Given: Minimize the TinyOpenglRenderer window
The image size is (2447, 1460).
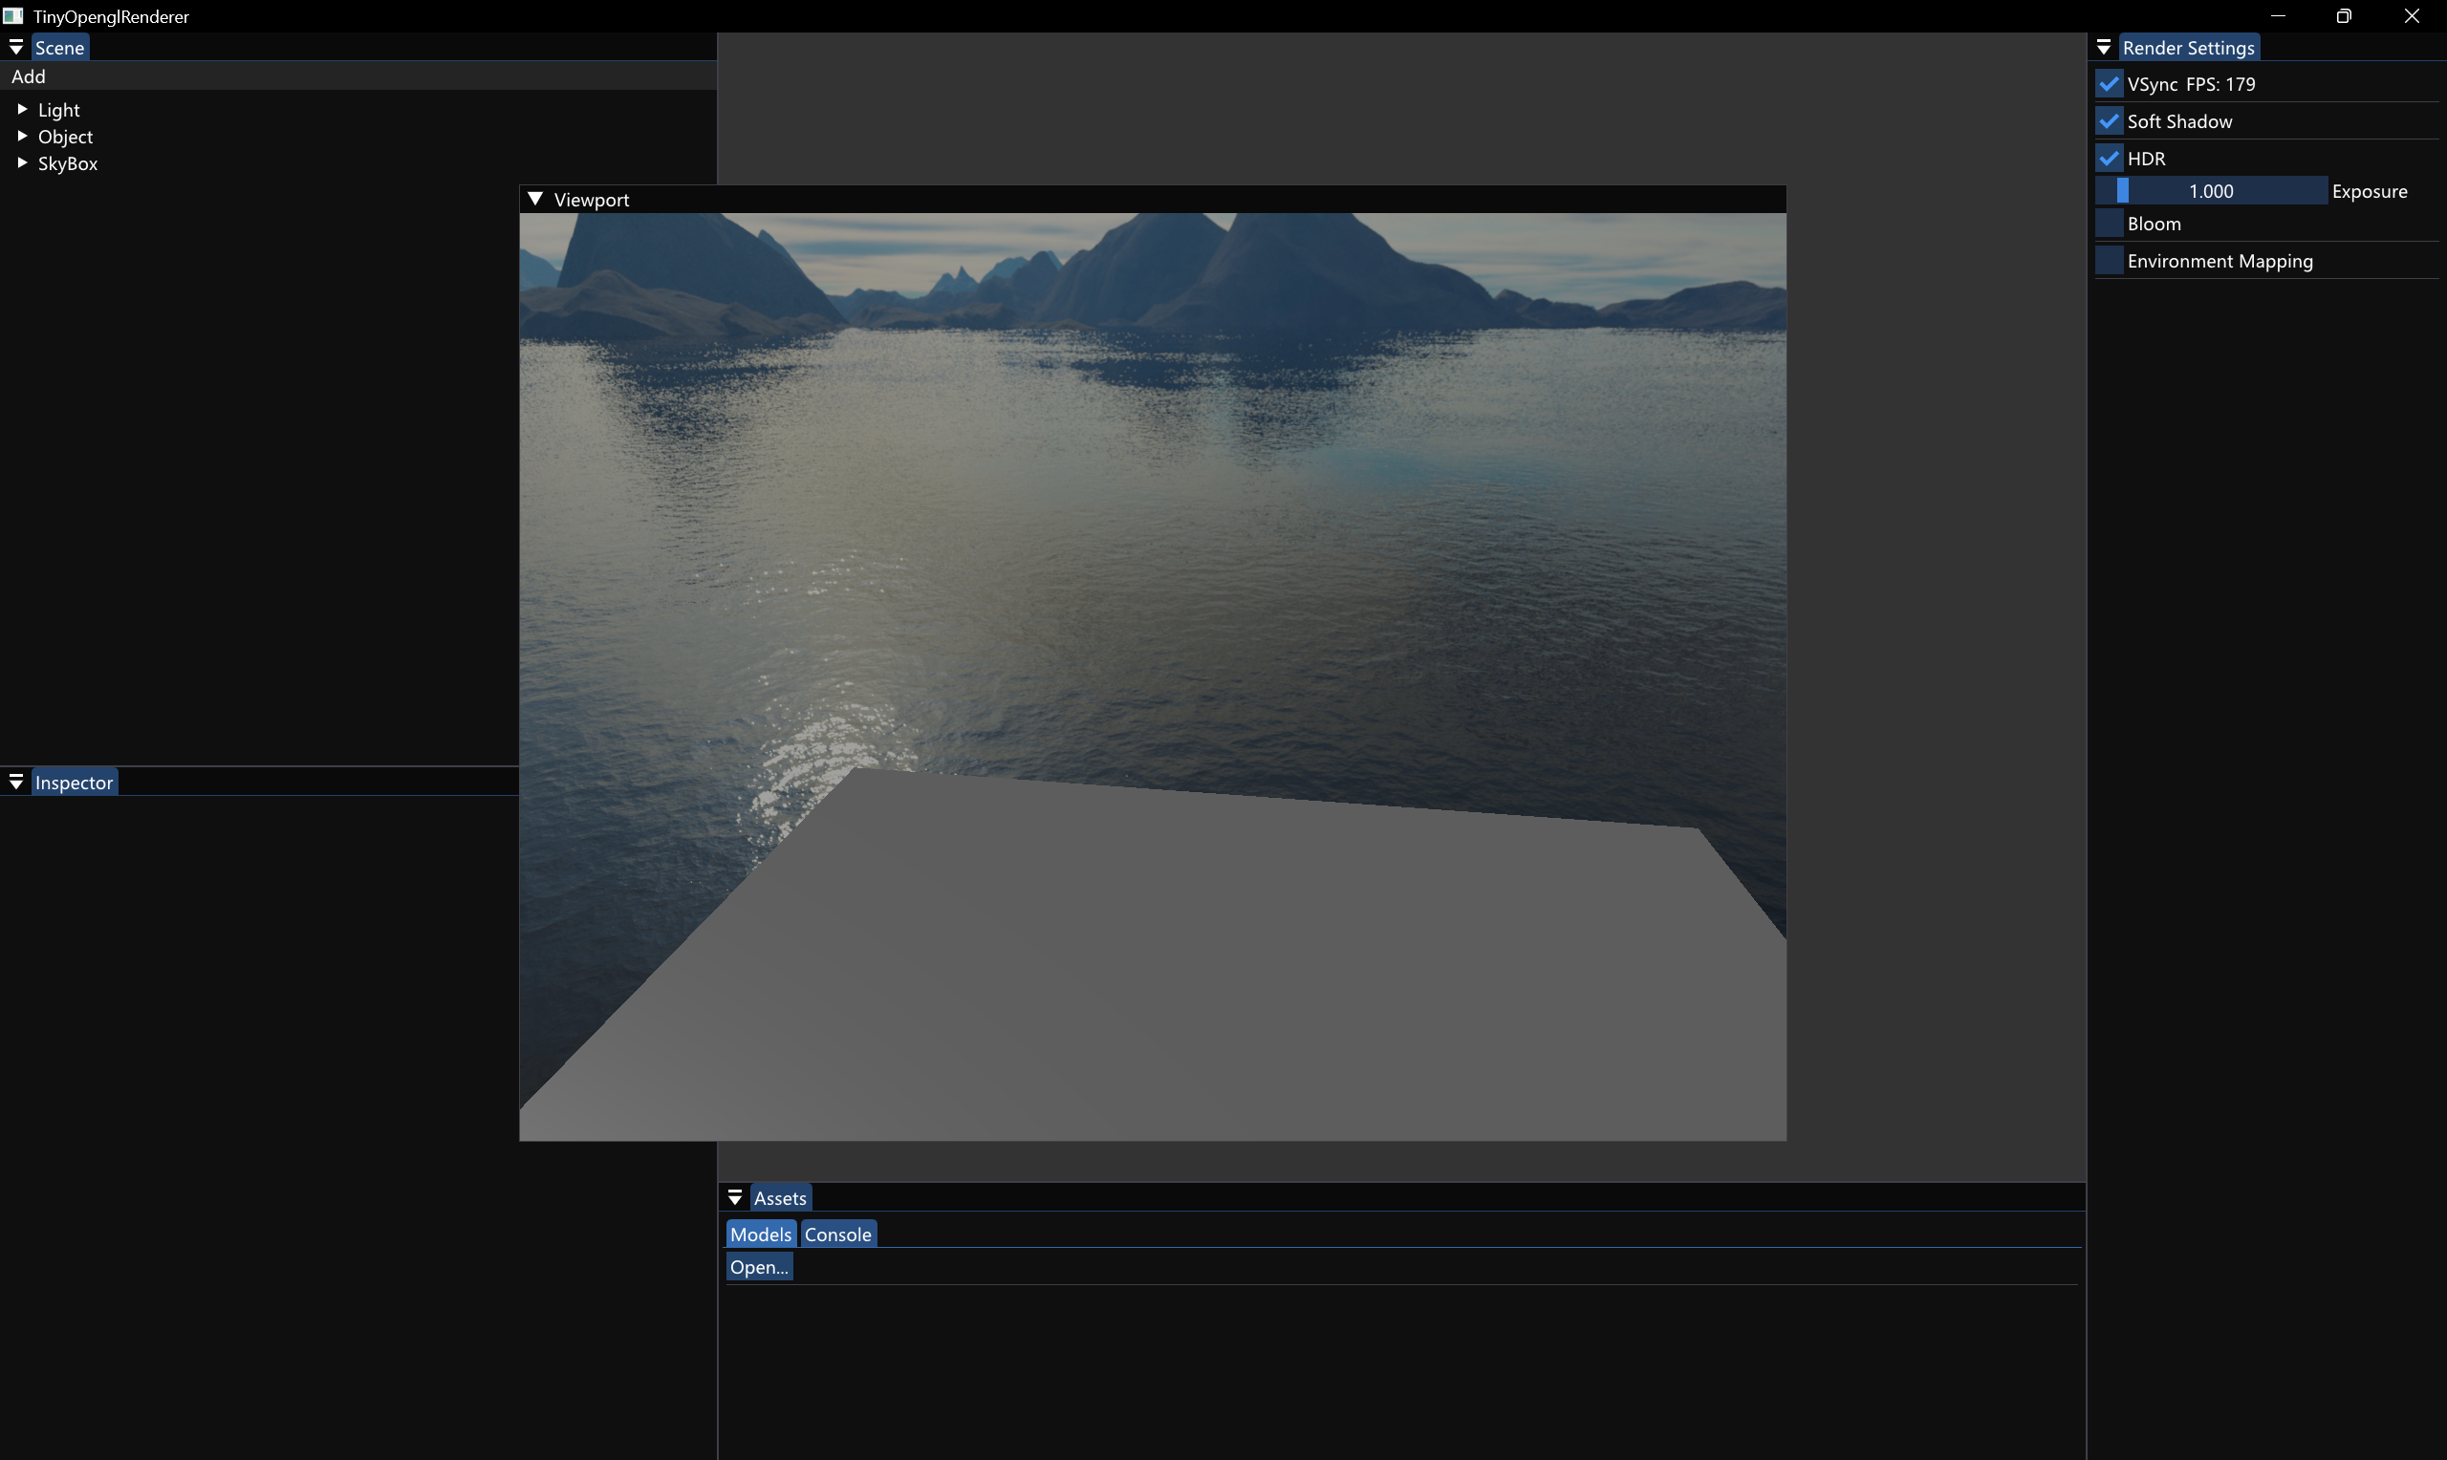Looking at the screenshot, I should [x=2278, y=15].
